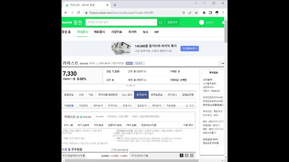
Task: Open the user account dropdown
Action: point(210,22)
